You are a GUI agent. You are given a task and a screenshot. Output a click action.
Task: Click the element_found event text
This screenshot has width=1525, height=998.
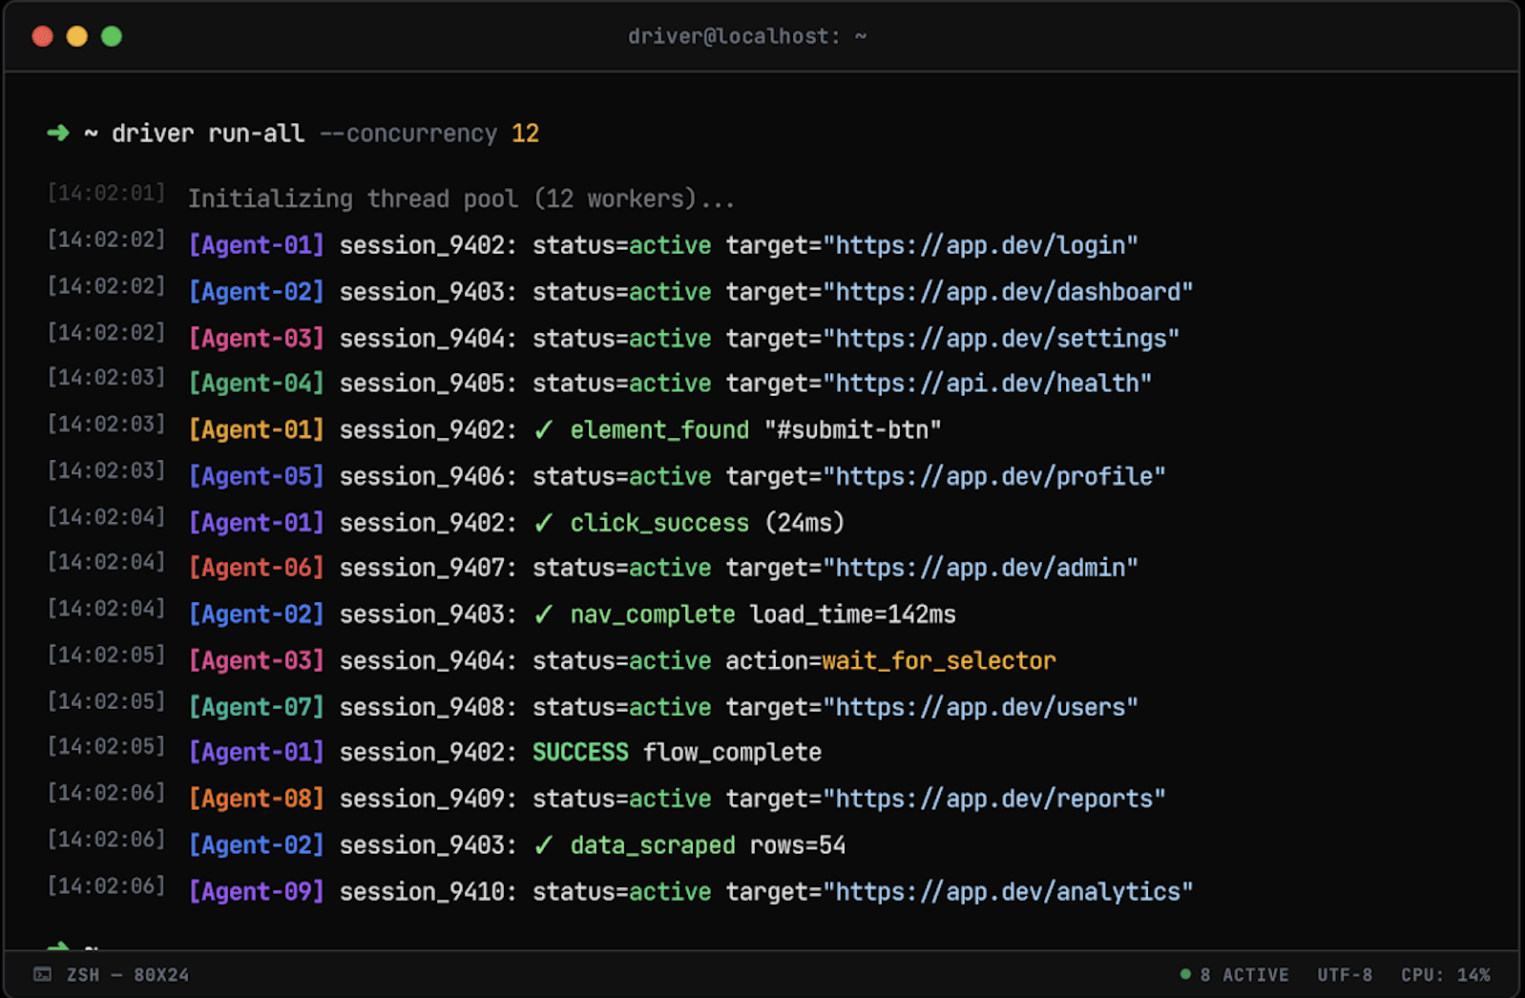click(x=659, y=430)
